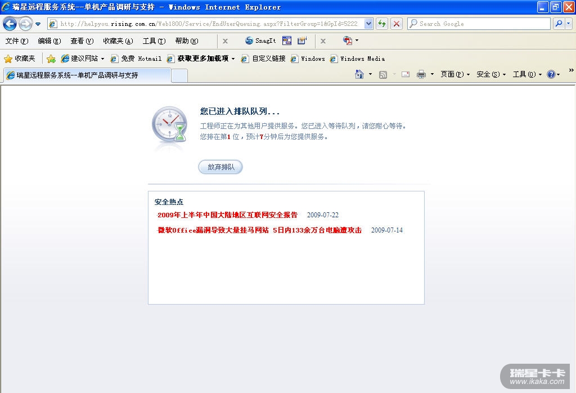Open the search provider dropdown arrow
The image size is (576, 393).
point(568,24)
